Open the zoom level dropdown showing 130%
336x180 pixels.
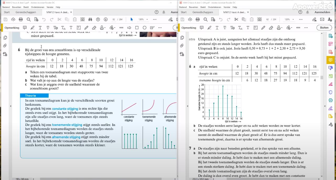(147, 19)
